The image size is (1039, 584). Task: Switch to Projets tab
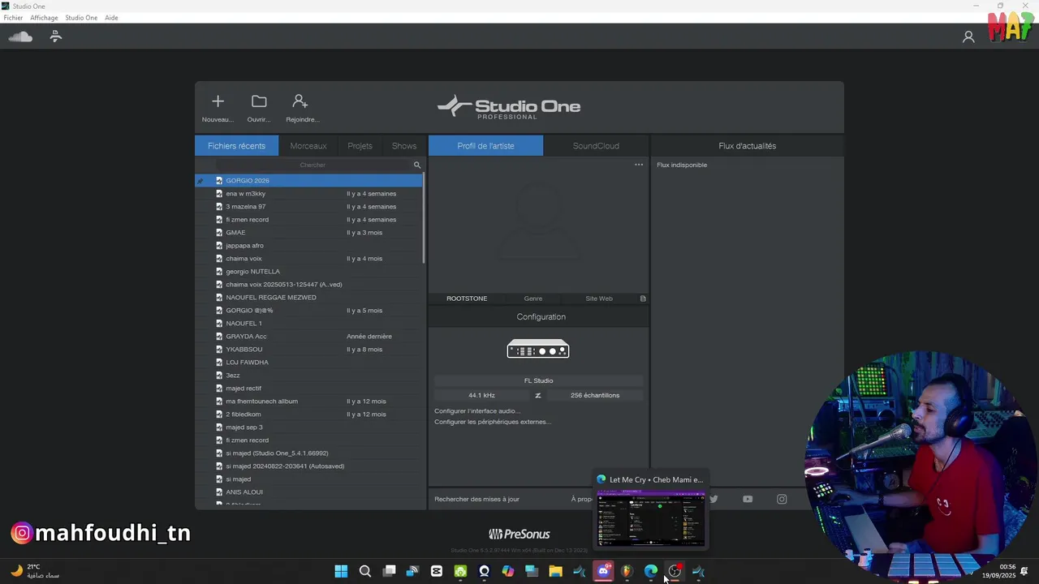point(360,146)
